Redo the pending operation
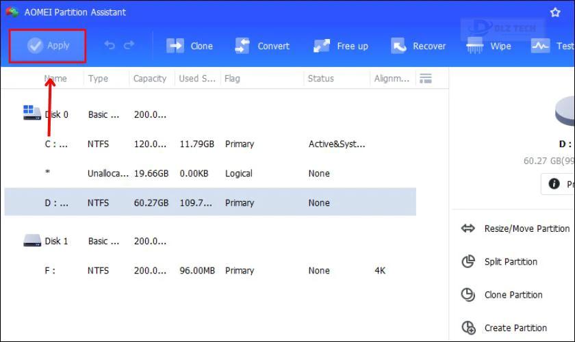The image size is (575, 342). [129, 45]
